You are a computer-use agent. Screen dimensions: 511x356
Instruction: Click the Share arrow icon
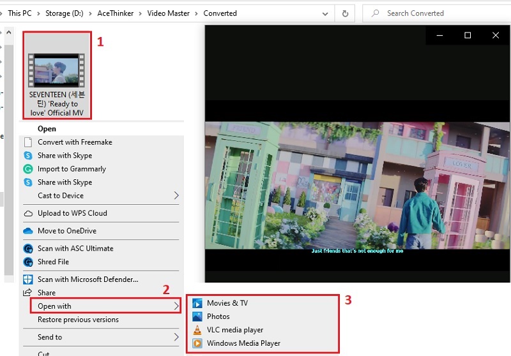(x=27, y=292)
